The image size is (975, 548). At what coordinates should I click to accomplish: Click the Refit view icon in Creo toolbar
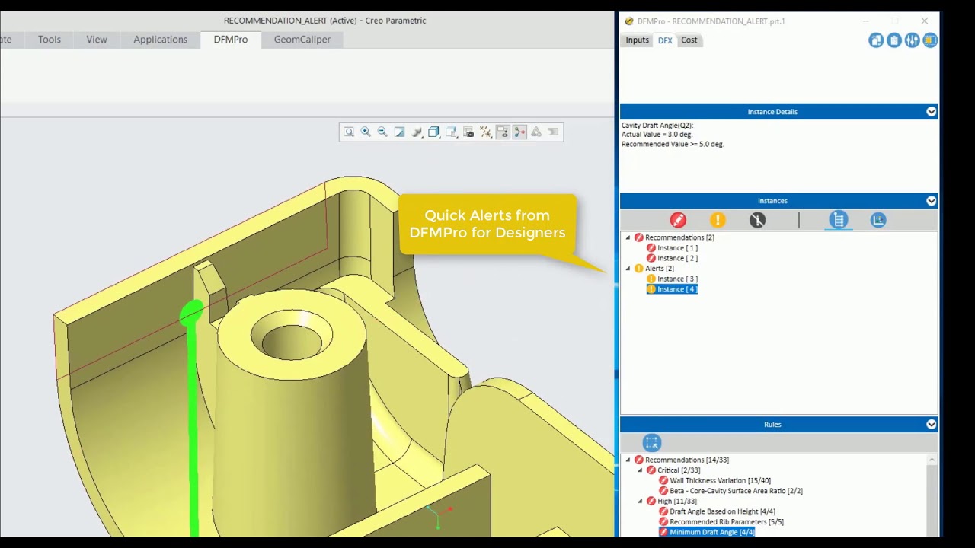point(349,132)
